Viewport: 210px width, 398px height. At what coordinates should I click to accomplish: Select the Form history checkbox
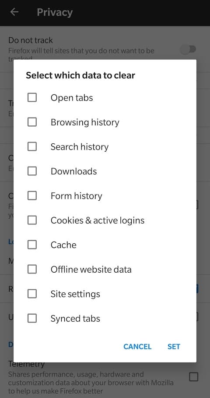click(32, 195)
